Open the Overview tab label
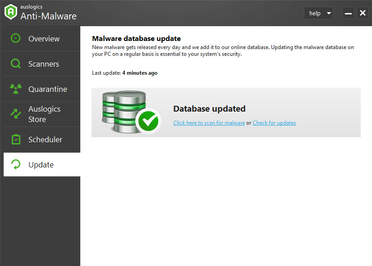 click(44, 39)
